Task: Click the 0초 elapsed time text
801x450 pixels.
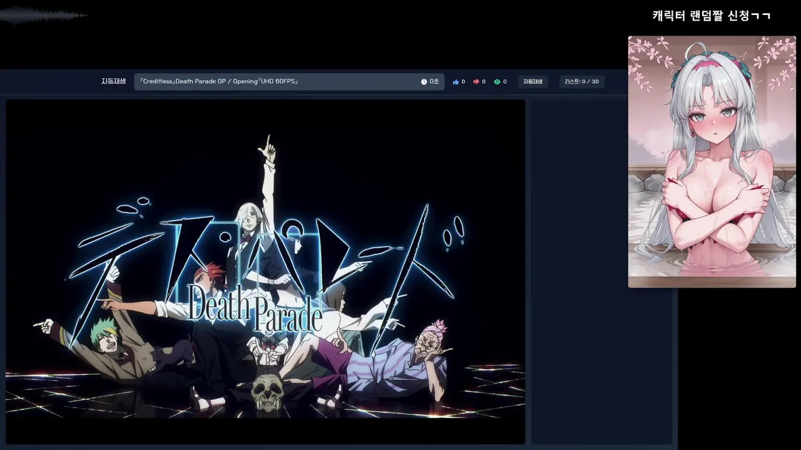Action: (x=434, y=82)
